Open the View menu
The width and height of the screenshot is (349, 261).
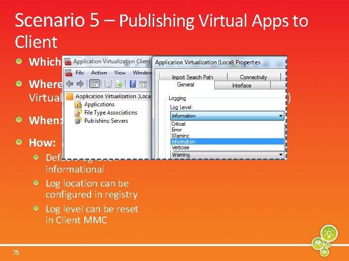(x=120, y=73)
